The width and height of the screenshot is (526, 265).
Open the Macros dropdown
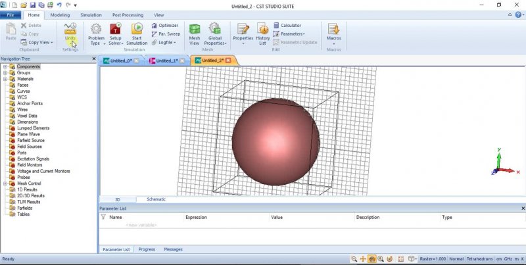tap(334, 34)
